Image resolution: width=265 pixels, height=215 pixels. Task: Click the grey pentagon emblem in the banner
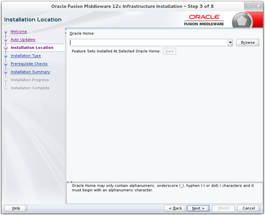242,21
